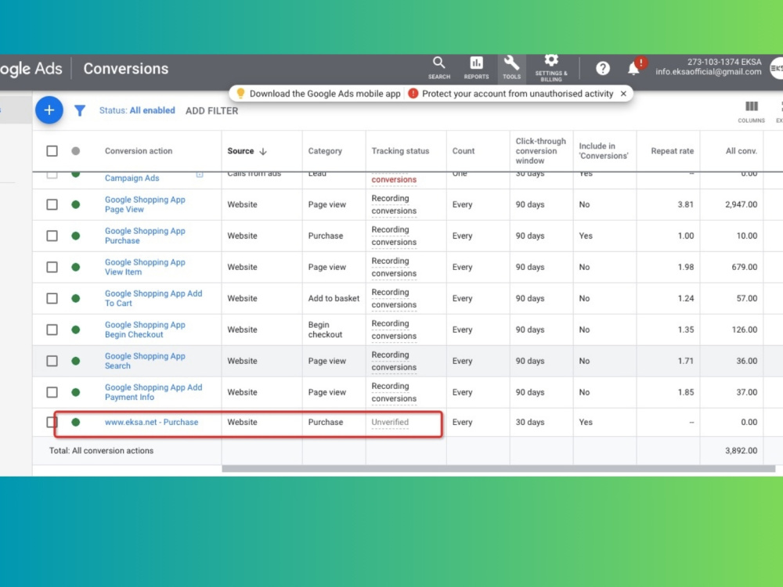Open the Columns selector icon

pyautogui.click(x=751, y=111)
